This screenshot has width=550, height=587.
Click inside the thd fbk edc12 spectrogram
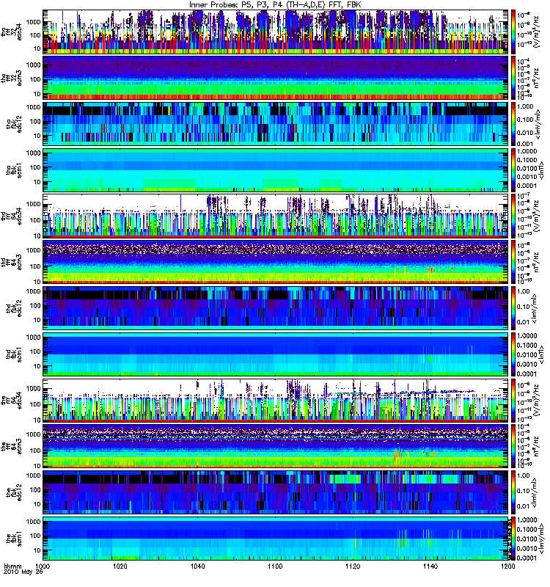[x=275, y=307]
